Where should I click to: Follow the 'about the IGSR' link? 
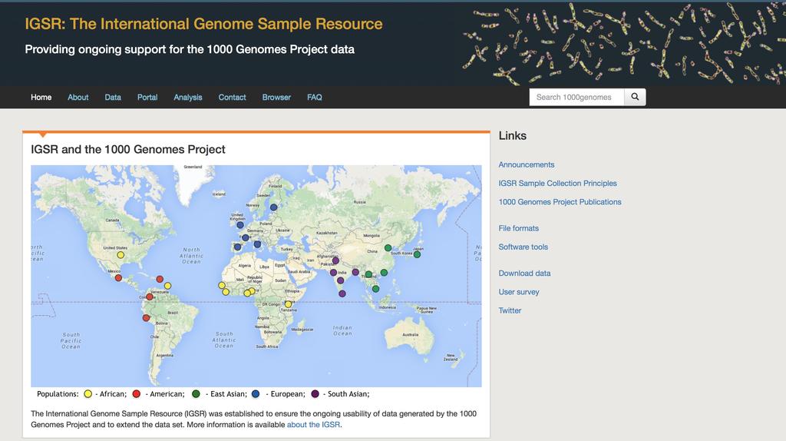313,424
